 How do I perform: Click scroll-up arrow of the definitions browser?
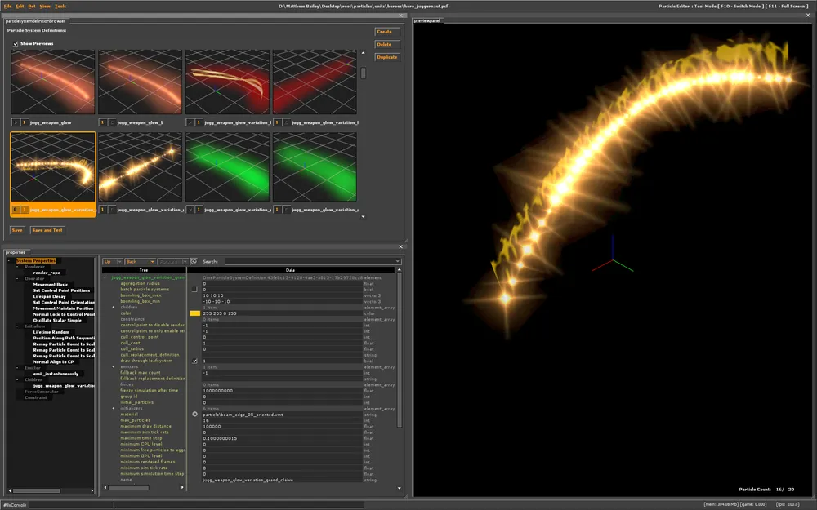click(x=364, y=54)
